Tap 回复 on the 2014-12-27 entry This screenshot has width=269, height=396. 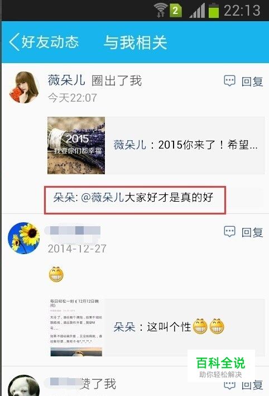click(252, 232)
